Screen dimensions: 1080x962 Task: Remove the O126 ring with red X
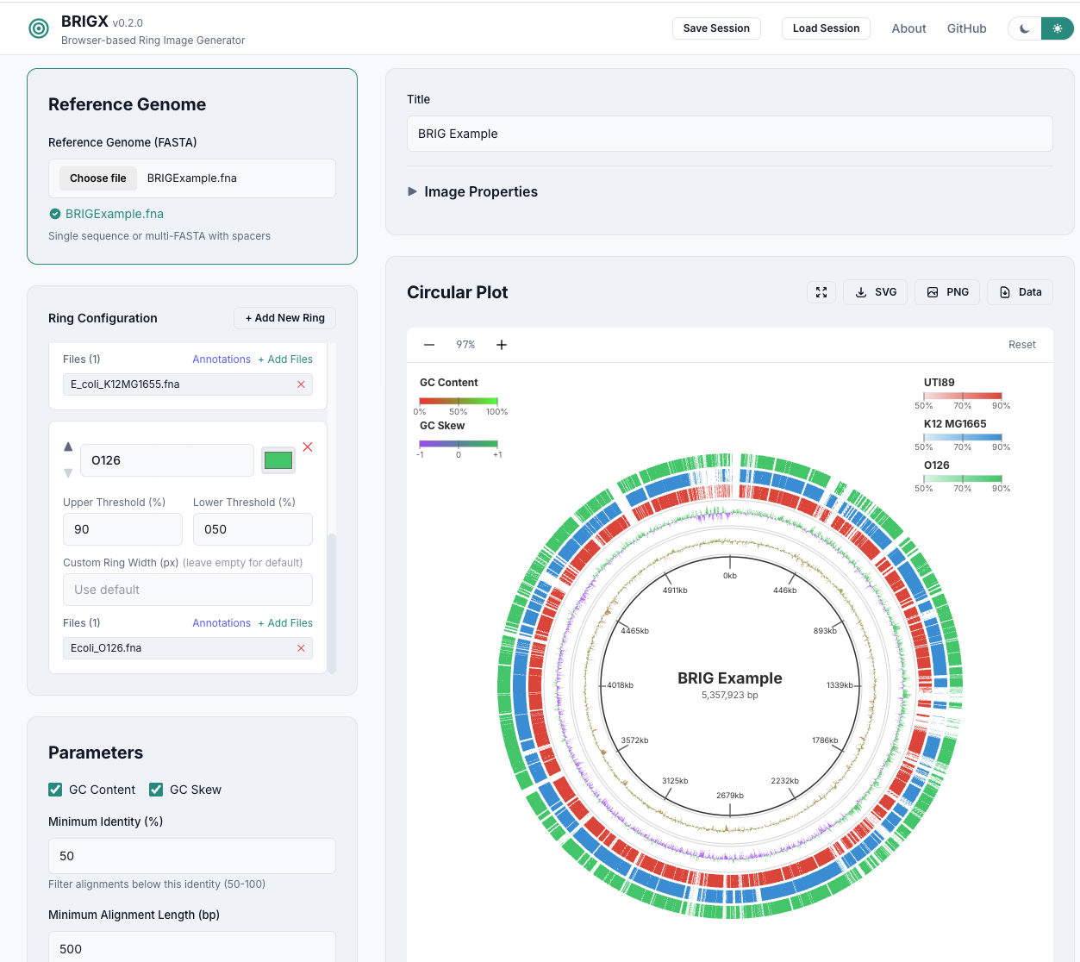coord(308,447)
